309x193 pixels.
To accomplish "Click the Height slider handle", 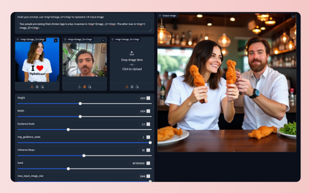I will coord(80,104).
